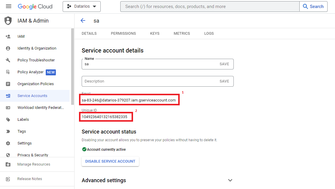Open the hamburger navigation menu
Image resolution: width=335 pixels, height=189 pixels.
(9, 7)
